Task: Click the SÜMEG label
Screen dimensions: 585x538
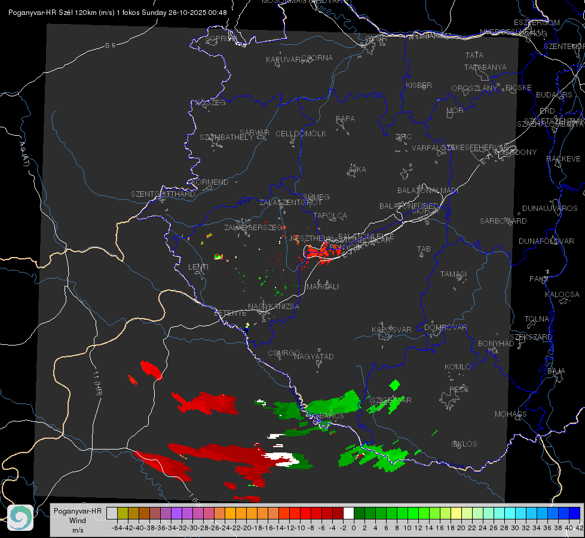Action: click(x=316, y=197)
